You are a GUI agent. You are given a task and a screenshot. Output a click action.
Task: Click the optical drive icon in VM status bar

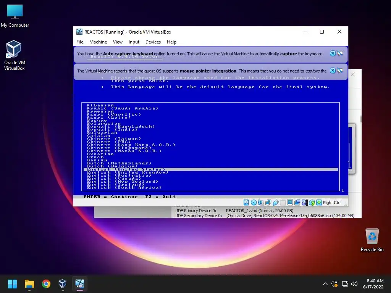coord(254,203)
